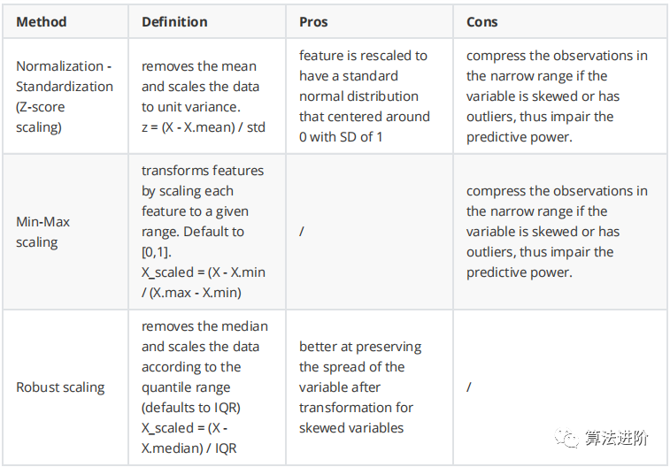Click the Robust scaling Pros description
This screenshot has height=467, width=670.
pos(360,387)
